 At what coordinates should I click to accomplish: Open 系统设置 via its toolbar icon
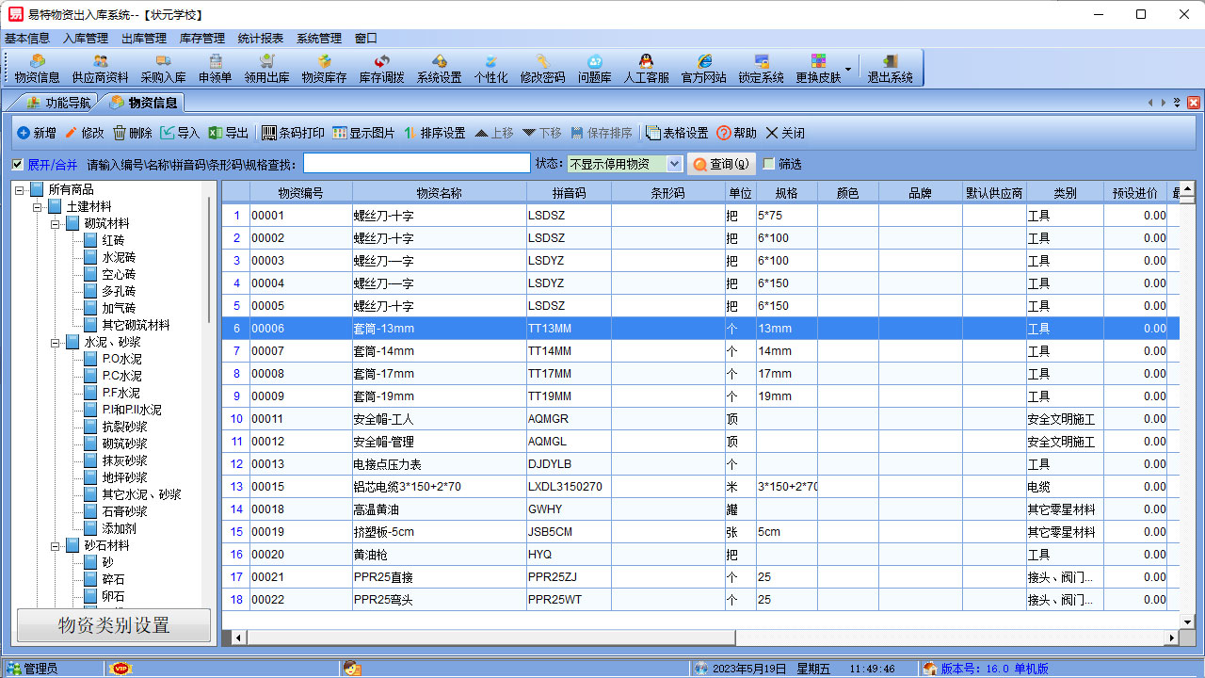(441, 68)
